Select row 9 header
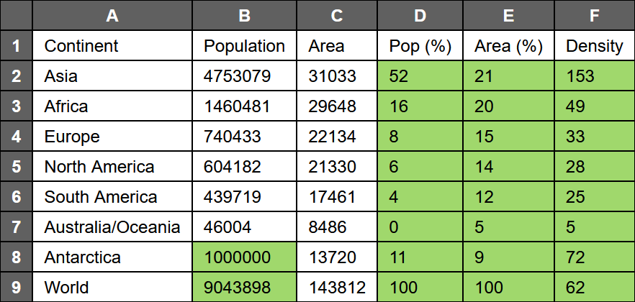The height and width of the screenshot is (302, 635). pos(16,288)
